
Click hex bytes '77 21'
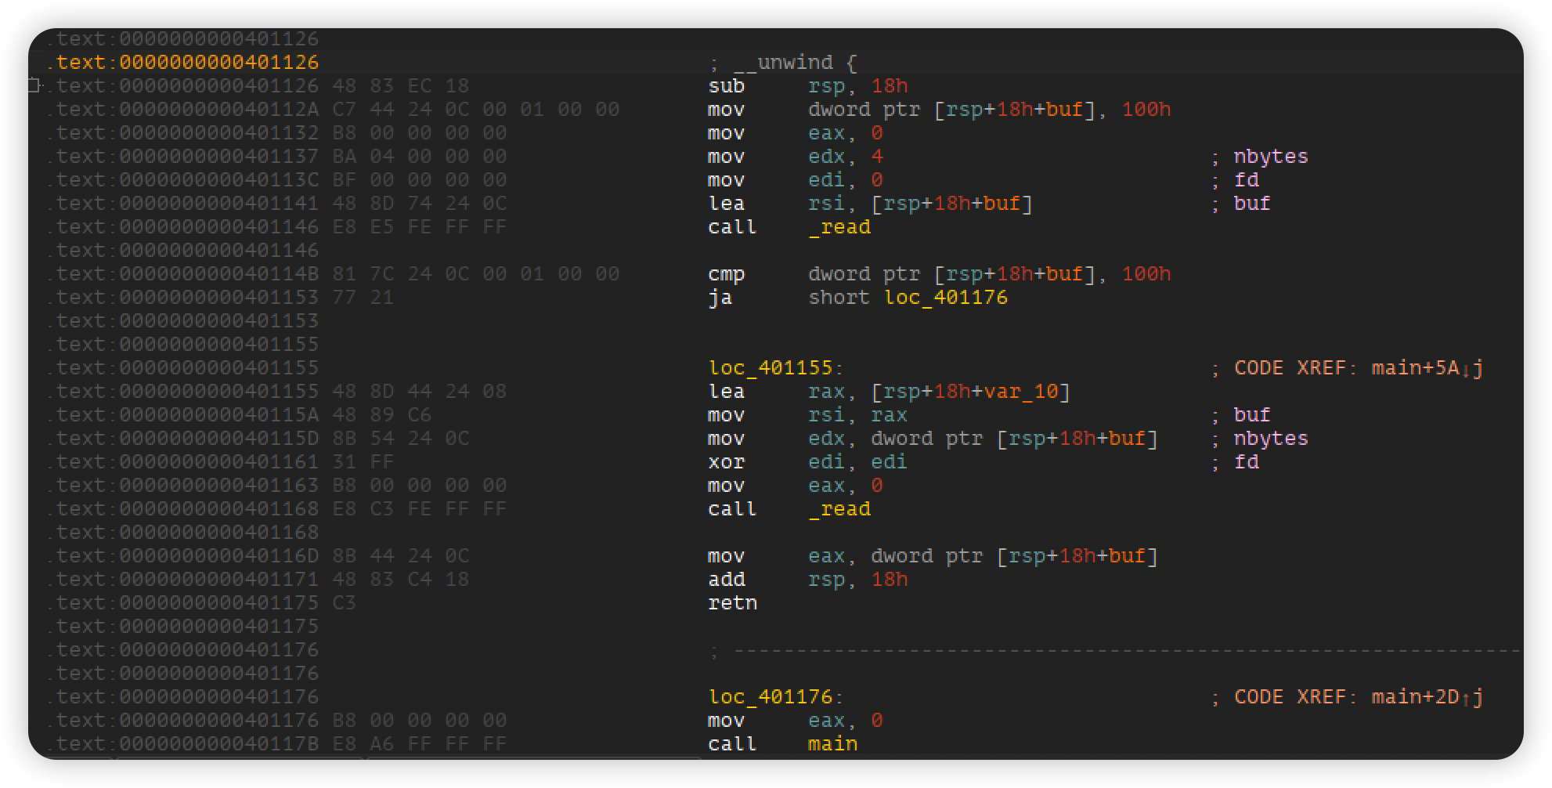tap(363, 297)
